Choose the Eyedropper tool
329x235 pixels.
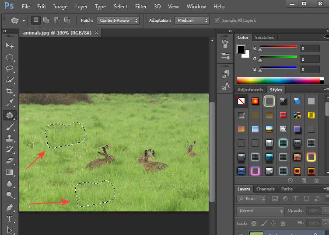click(9, 103)
